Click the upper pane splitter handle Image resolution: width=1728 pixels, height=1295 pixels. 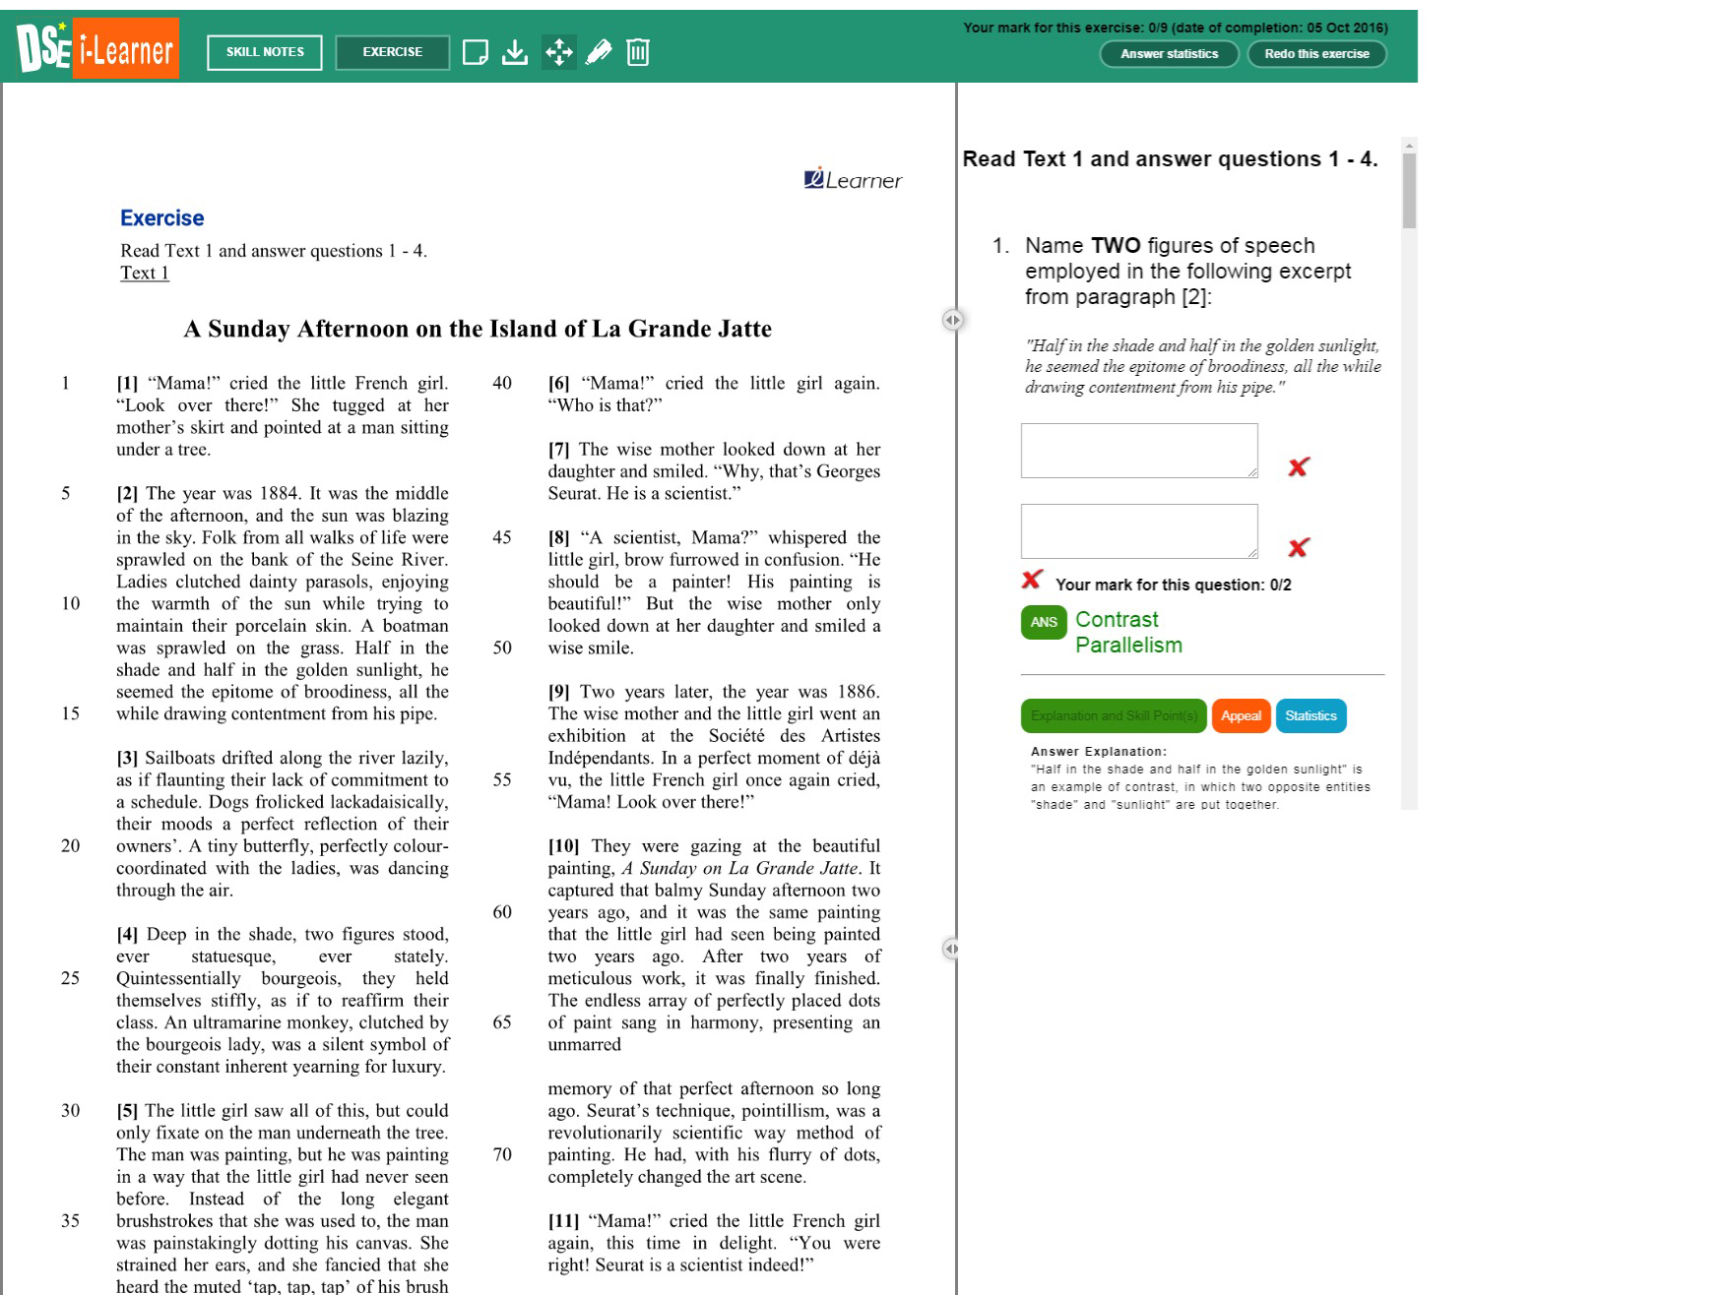tap(952, 320)
